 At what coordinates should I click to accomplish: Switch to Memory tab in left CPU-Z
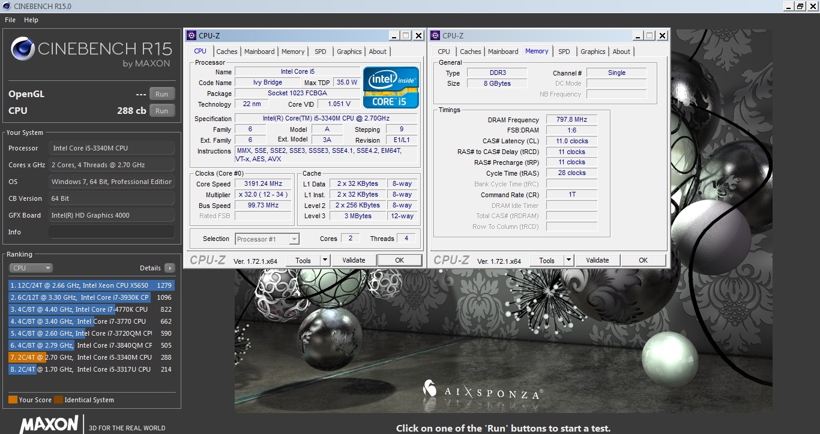(293, 52)
